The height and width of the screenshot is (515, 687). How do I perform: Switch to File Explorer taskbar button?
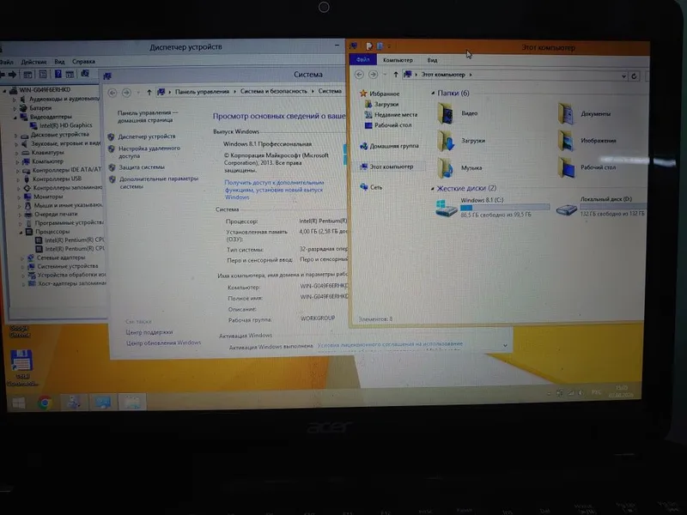131,402
